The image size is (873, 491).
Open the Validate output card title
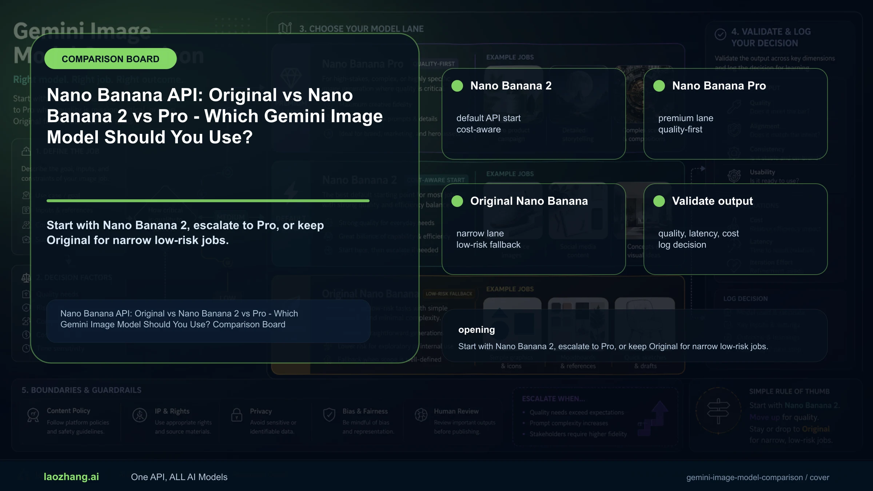[712, 201]
